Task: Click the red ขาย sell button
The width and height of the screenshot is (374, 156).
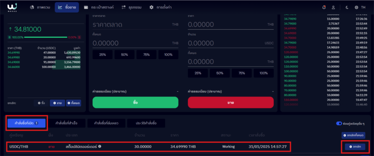Action: 231,102
